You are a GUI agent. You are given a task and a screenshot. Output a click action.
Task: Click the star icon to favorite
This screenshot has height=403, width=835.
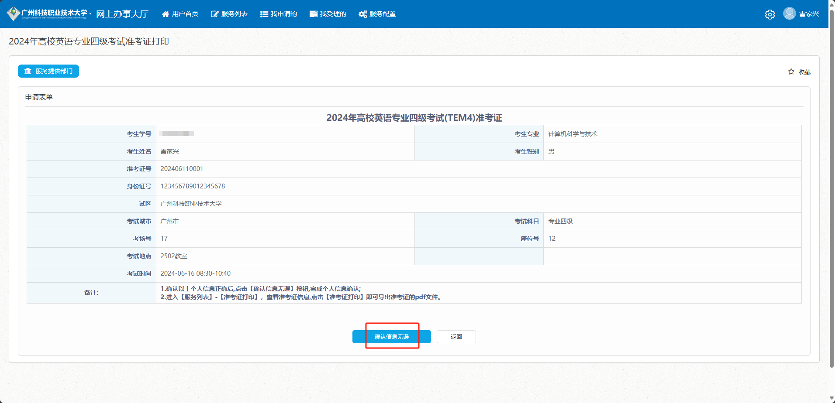(791, 72)
